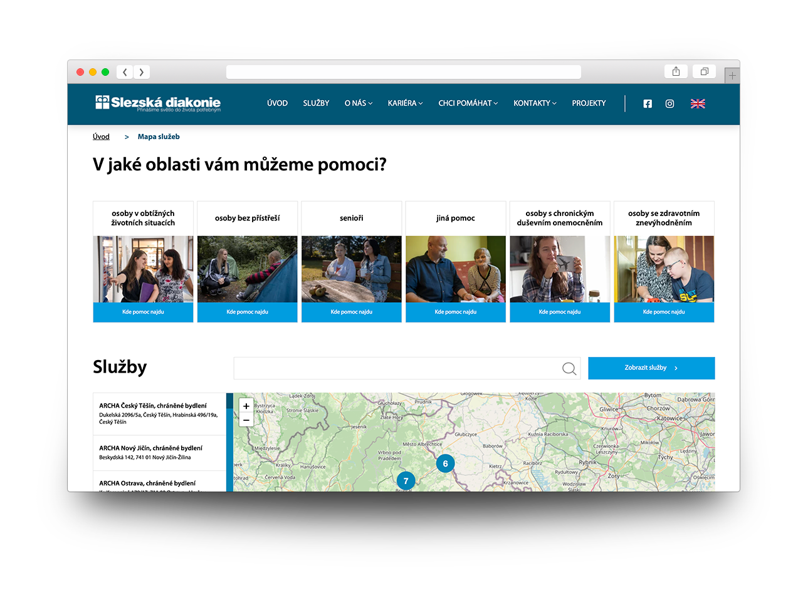Click the yellow minimize window button
The image size is (798, 598).
click(x=93, y=72)
